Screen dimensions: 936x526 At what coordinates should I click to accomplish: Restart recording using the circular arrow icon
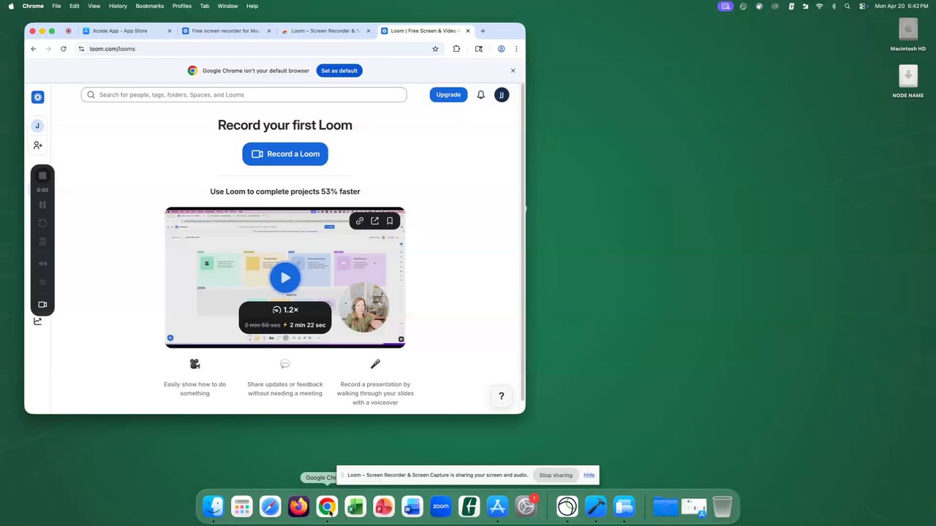click(x=42, y=224)
